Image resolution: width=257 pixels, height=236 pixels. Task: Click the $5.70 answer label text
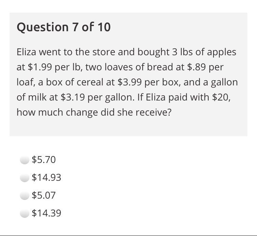[44, 160]
